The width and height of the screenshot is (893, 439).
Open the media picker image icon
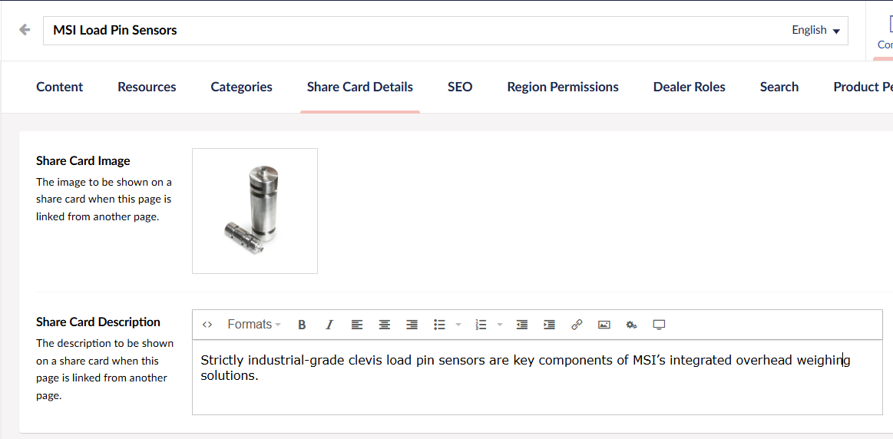[x=604, y=325]
